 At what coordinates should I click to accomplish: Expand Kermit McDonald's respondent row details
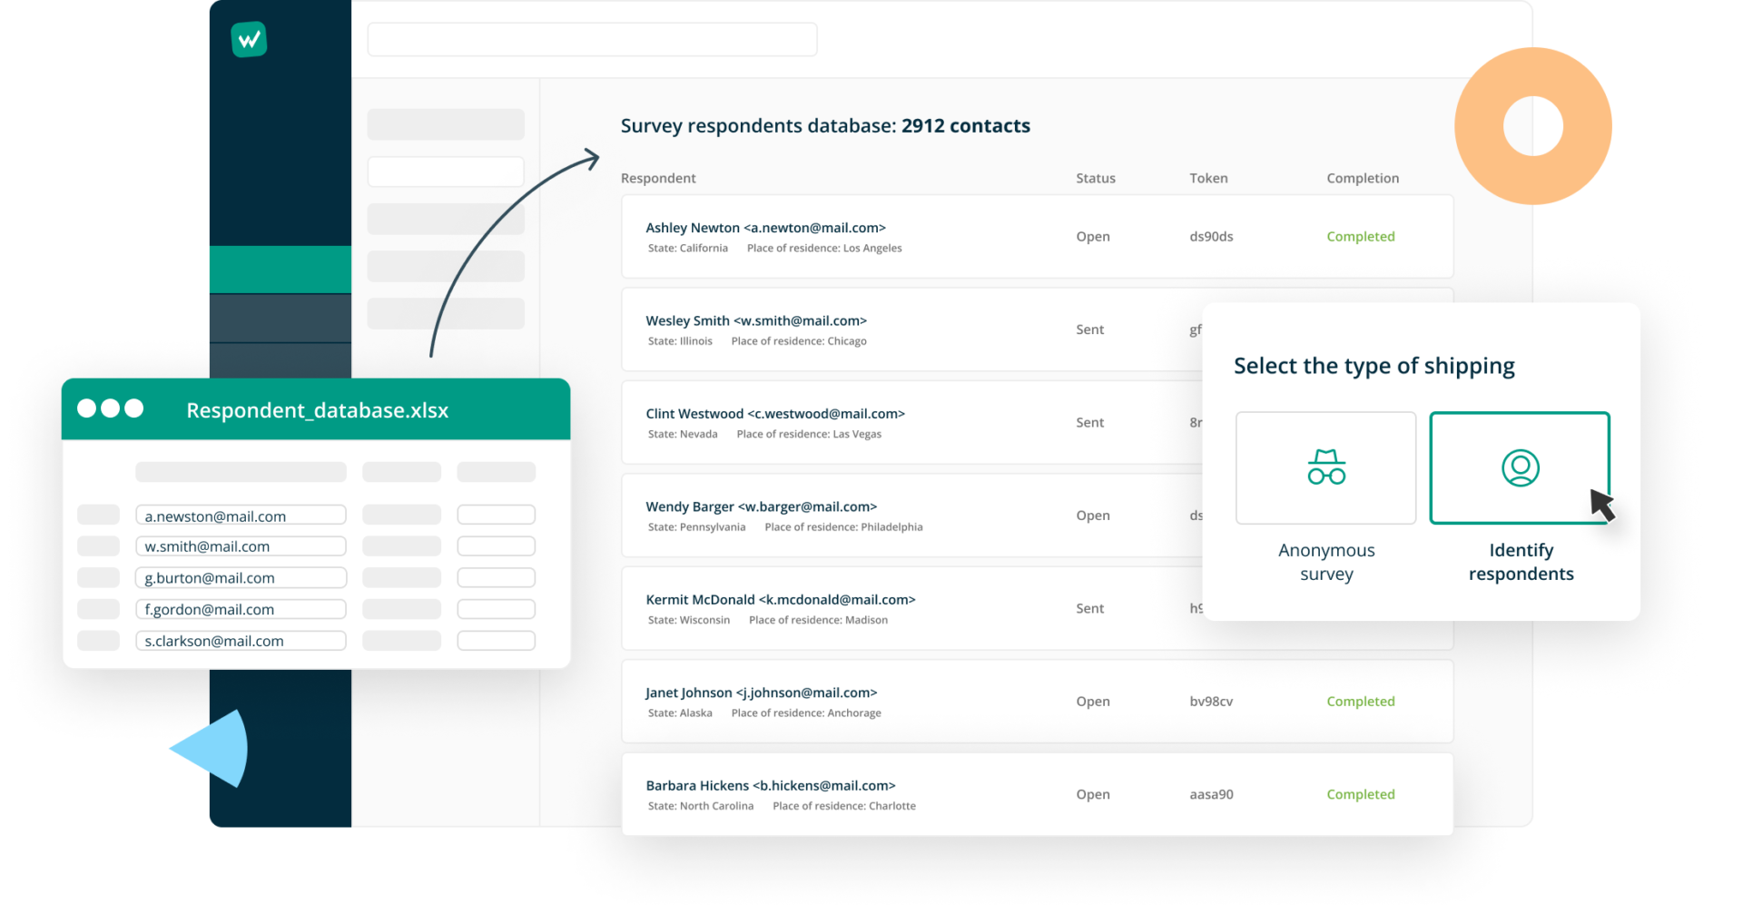click(780, 599)
